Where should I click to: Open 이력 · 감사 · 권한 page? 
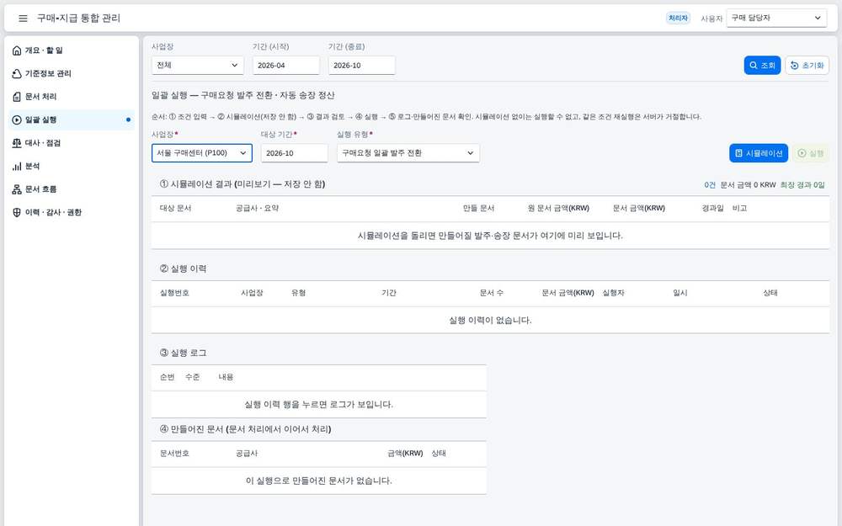pyautogui.click(x=72, y=212)
